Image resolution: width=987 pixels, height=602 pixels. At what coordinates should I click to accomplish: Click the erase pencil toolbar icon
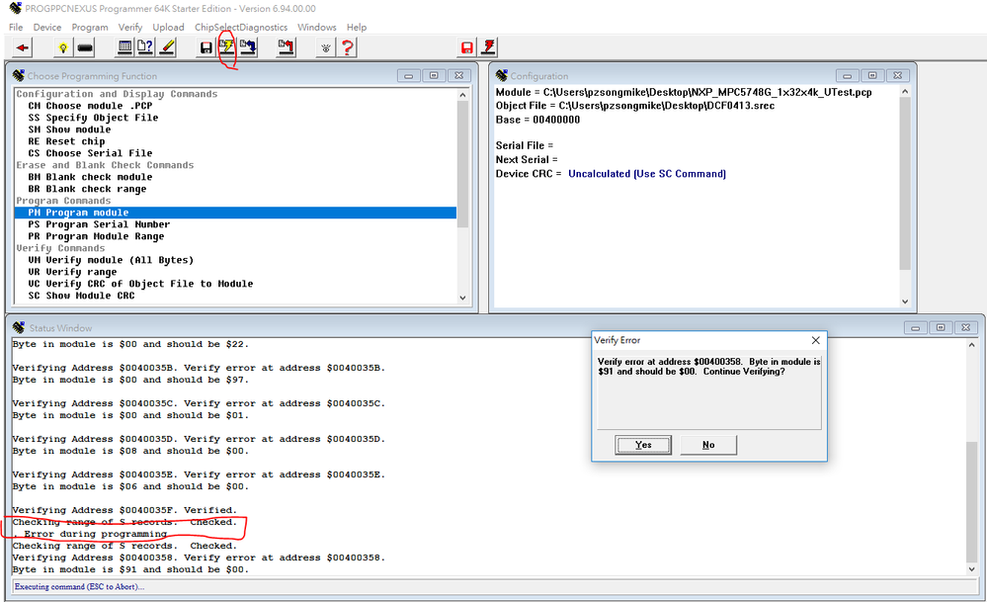[167, 47]
